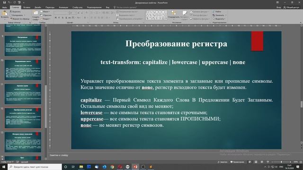Screen dimensions: 303x170
Task: Start slideshow from status bar icon
Action: point(268,162)
